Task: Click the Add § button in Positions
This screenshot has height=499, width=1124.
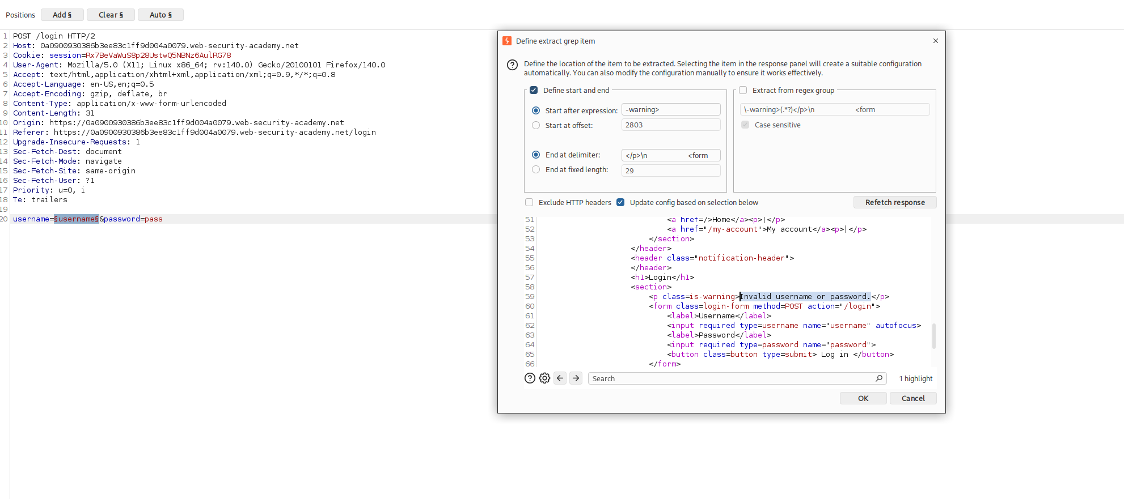Action: coord(62,15)
